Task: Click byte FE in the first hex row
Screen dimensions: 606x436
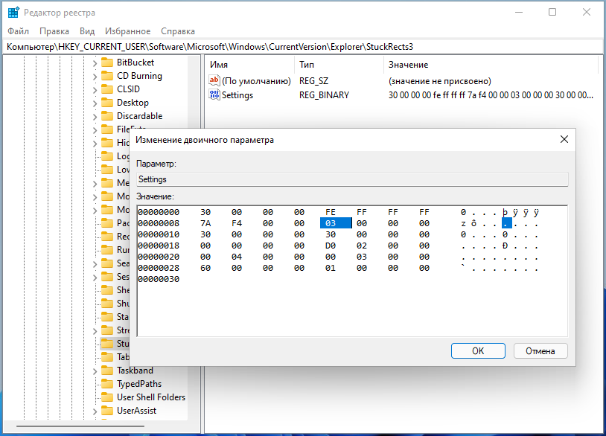Action: pos(331,212)
